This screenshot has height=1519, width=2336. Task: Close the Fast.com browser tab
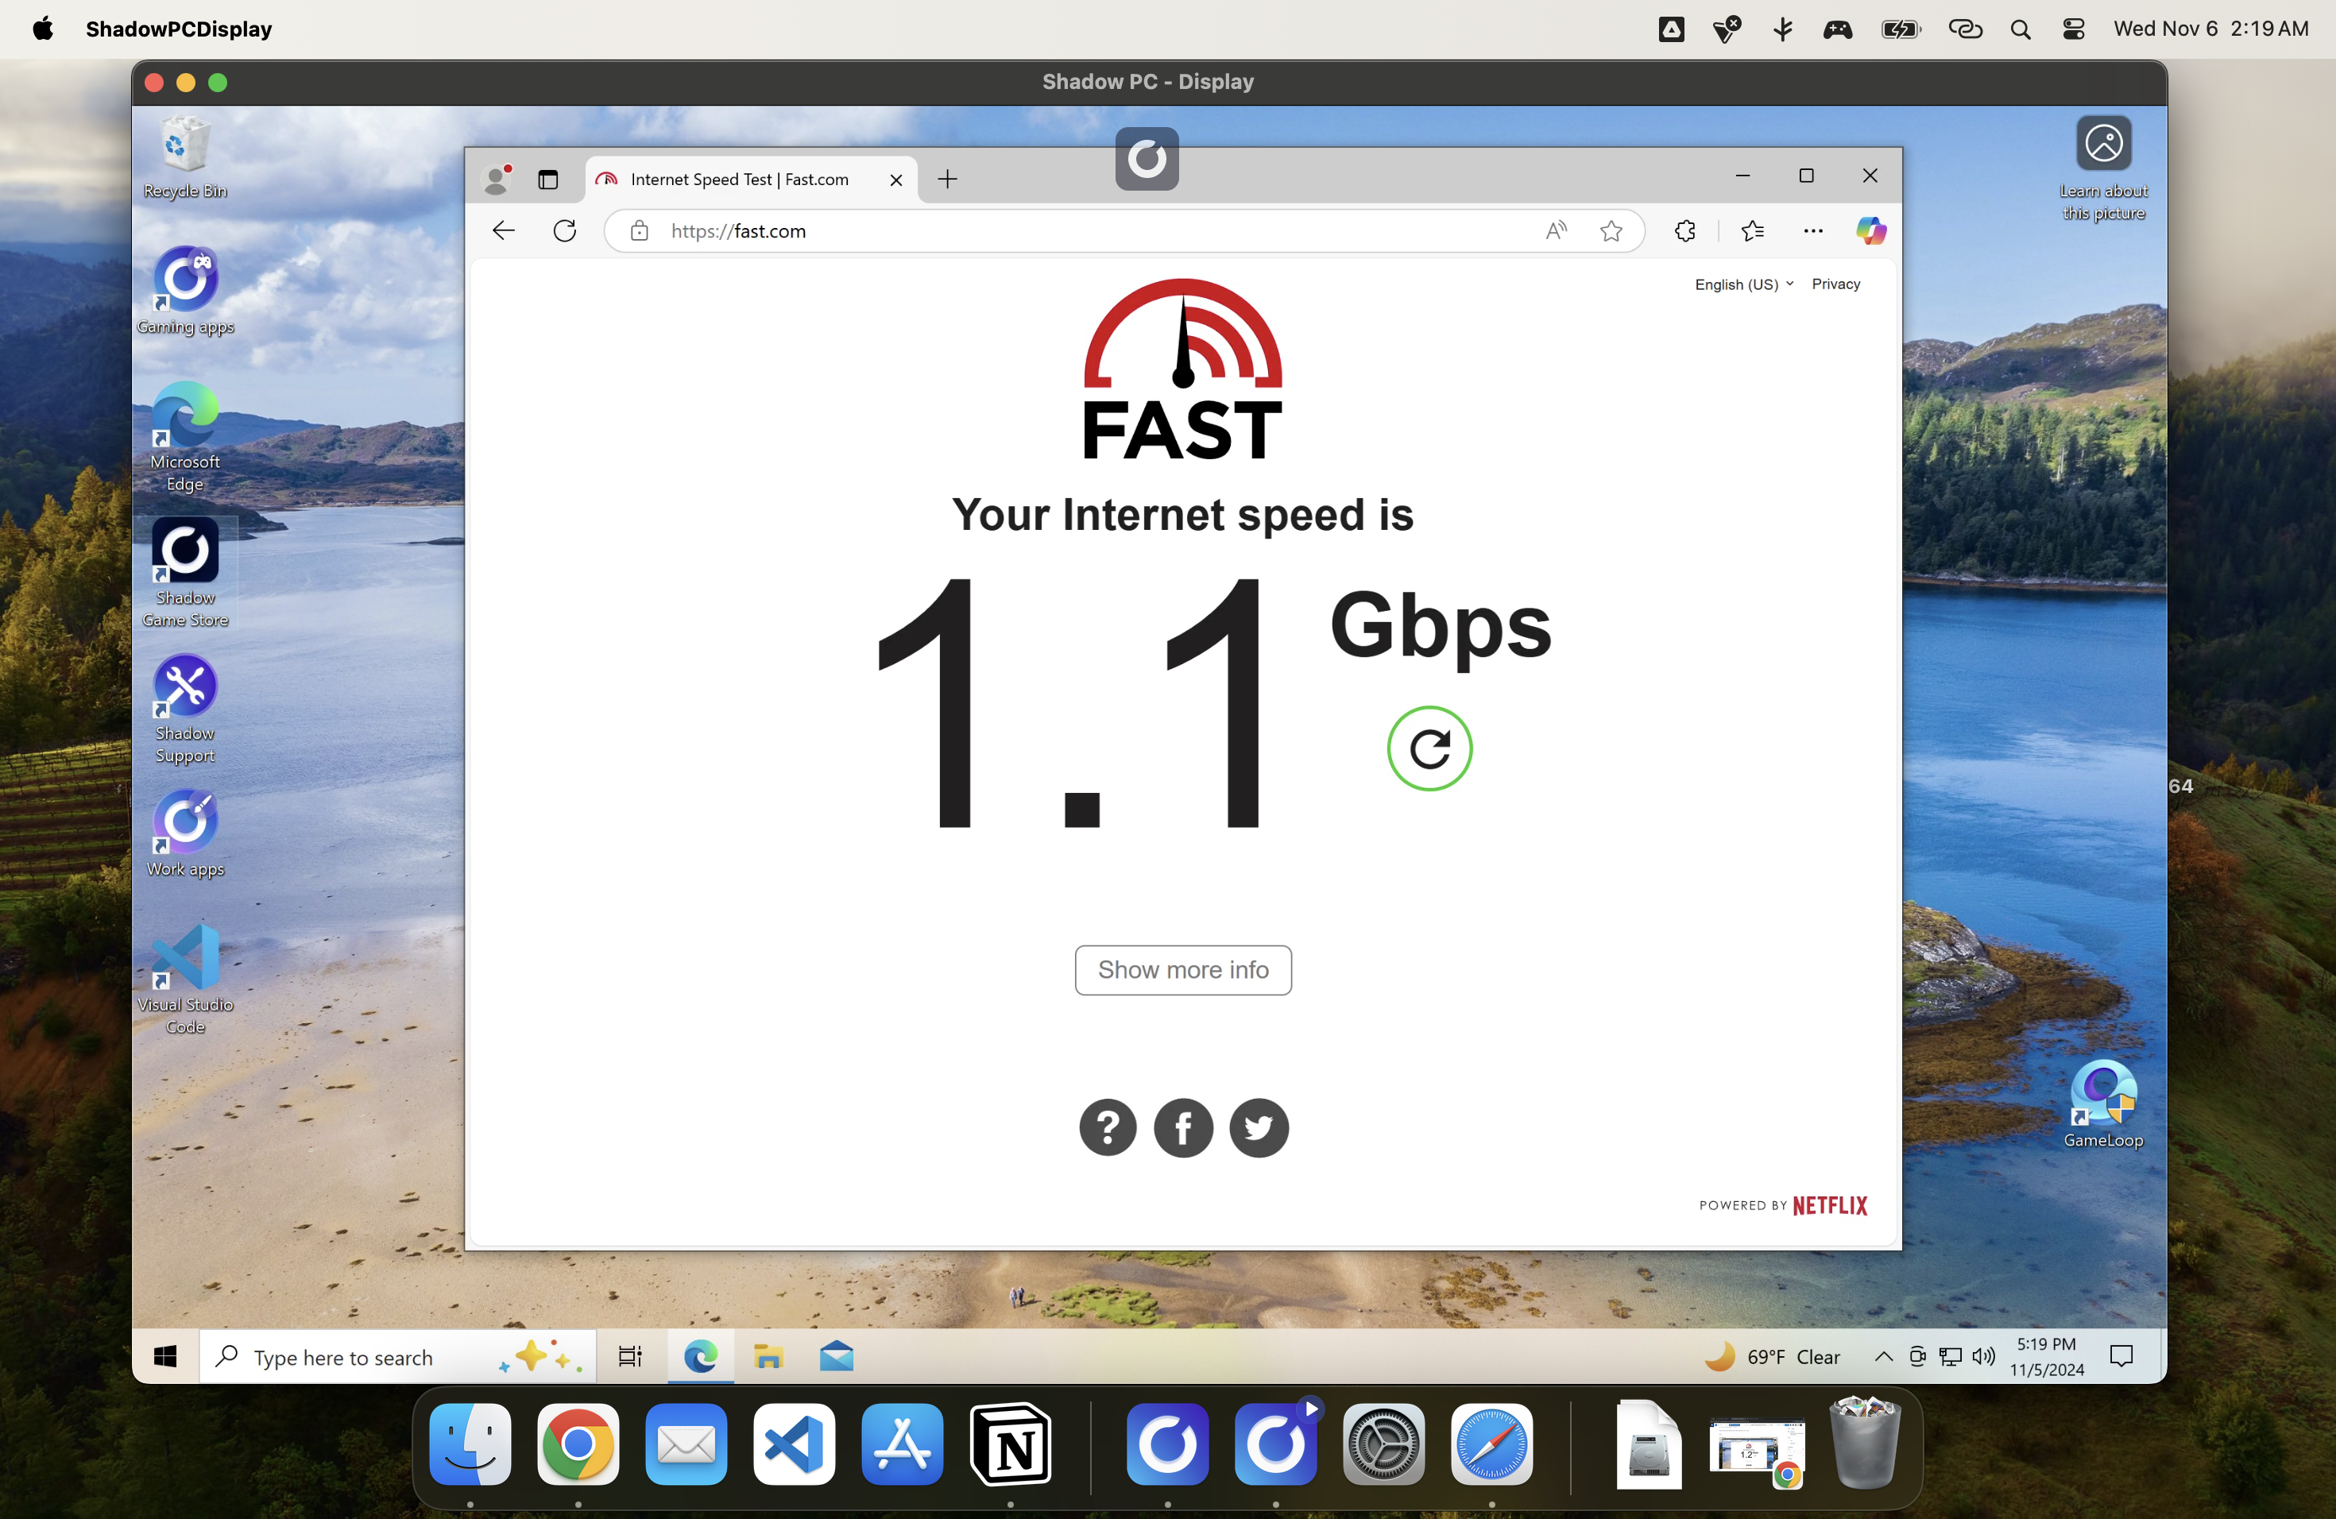pos(896,180)
